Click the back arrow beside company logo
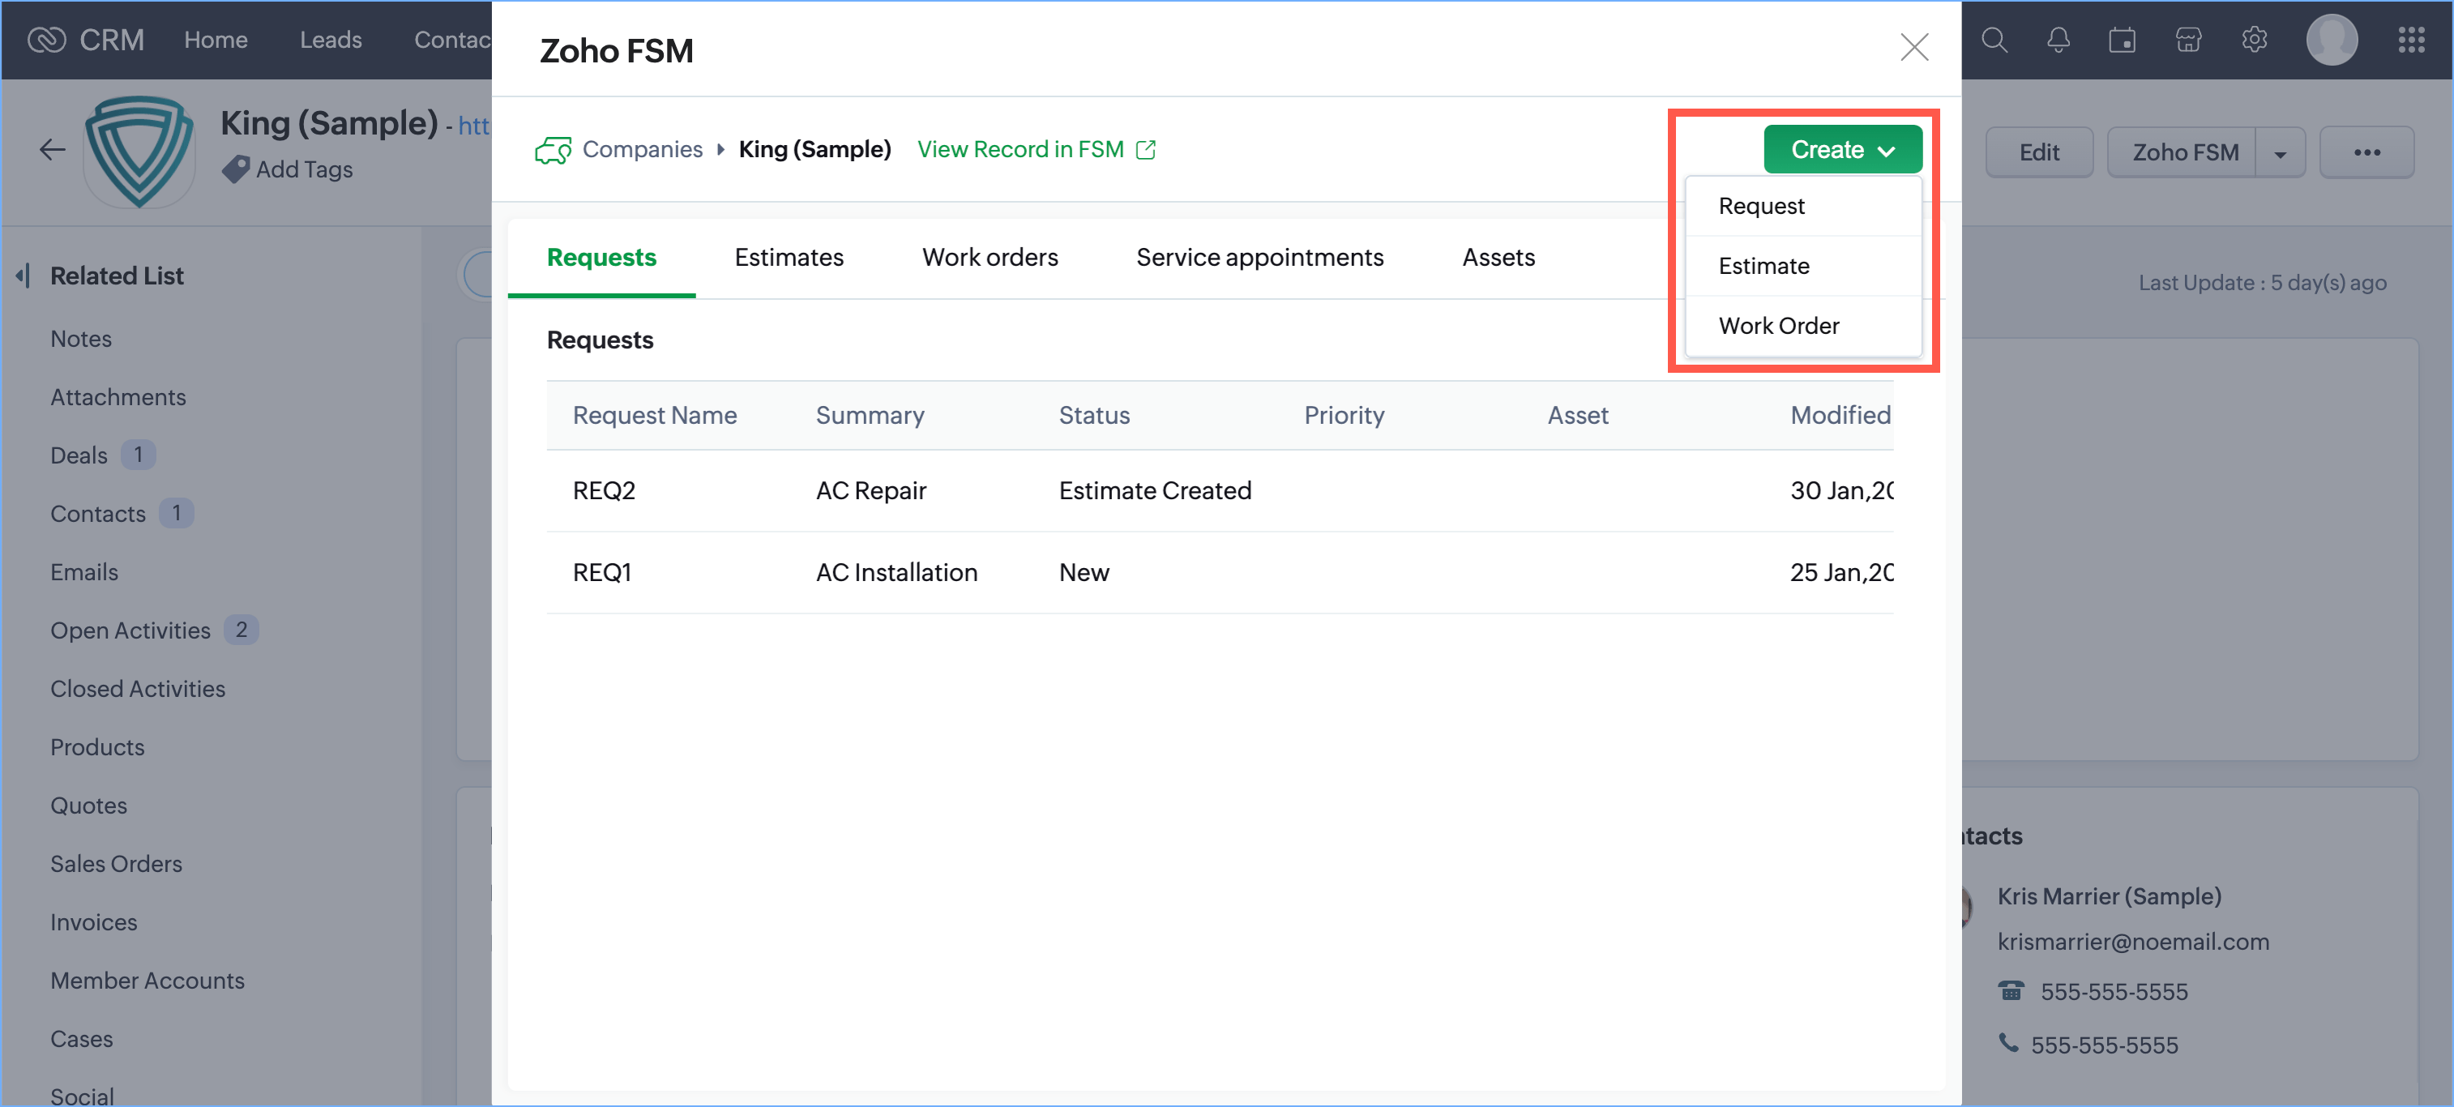This screenshot has height=1107, width=2454. pyautogui.click(x=53, y=150)
